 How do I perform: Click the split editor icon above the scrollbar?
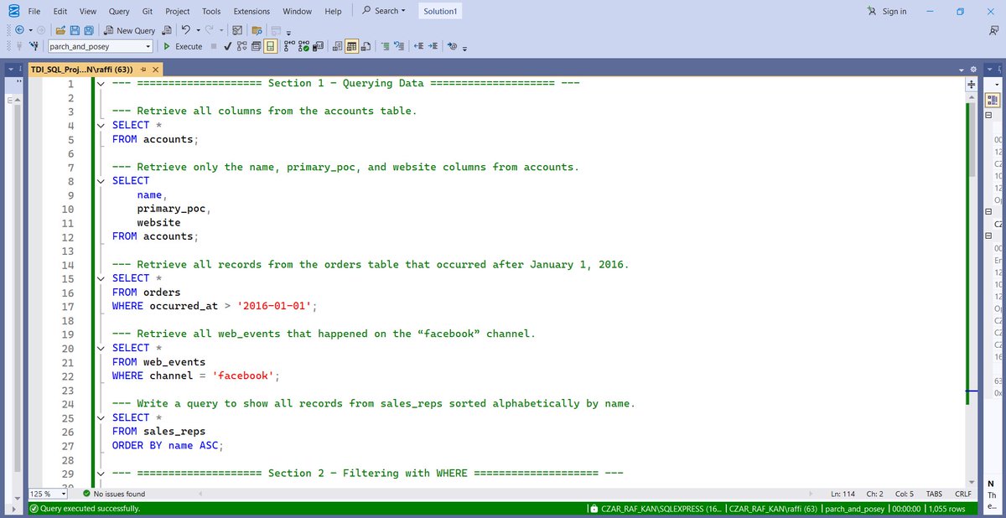point(972,85)
